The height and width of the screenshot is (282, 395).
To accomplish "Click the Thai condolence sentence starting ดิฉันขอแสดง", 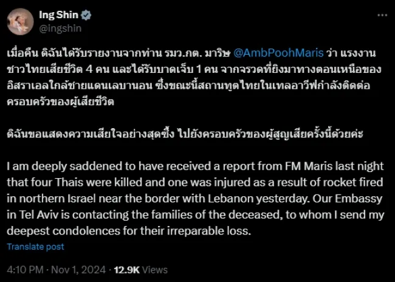I will point(185,134).
